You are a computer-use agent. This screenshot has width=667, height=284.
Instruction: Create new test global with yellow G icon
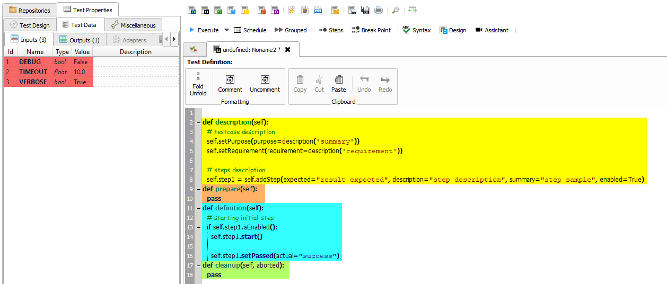coord(244,10)
